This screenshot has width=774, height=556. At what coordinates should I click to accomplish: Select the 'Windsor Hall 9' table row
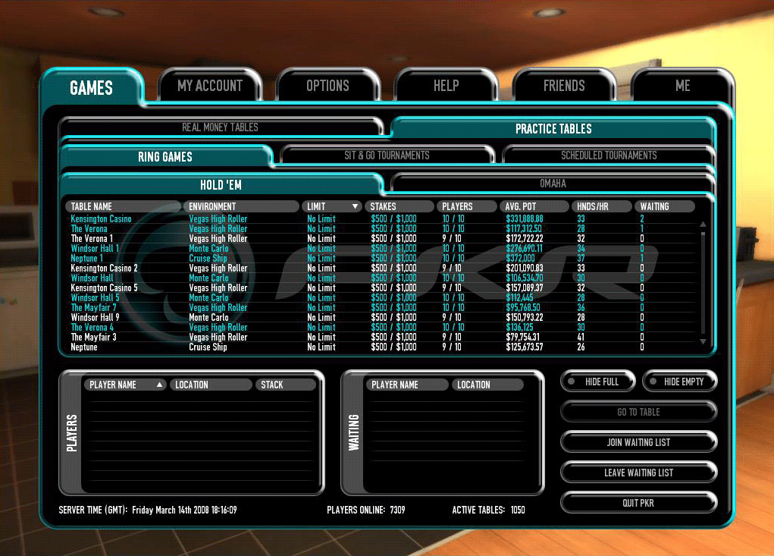tap(380, 318)
